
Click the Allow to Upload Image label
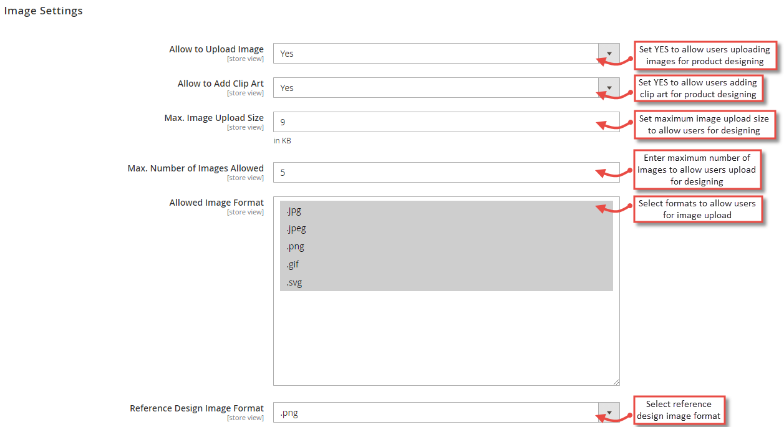pyautogui.click(x=216, y=49)
